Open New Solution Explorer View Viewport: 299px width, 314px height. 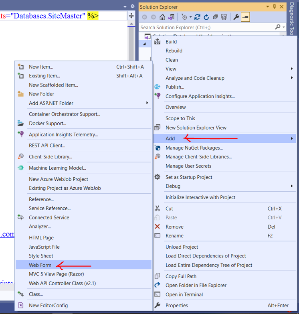224,128
